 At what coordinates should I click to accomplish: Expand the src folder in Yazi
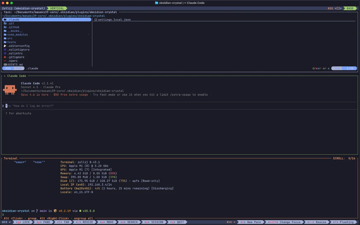[10, 38]
